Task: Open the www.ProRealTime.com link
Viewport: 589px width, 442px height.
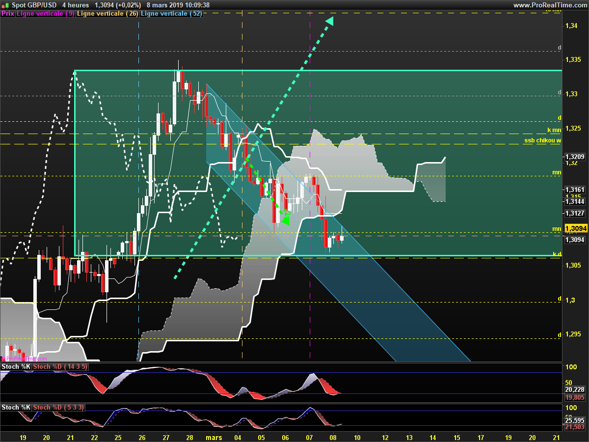Action: [550, 5]
